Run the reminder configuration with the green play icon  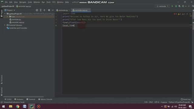pos(172,6)
